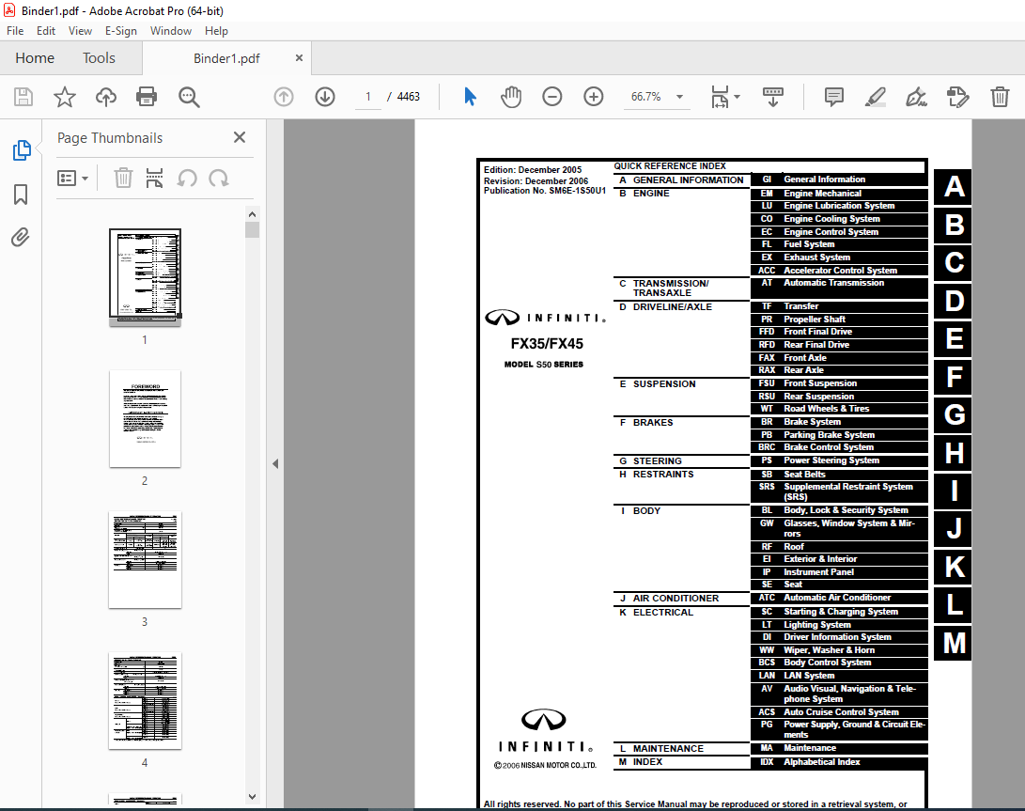
Task: Open the Maintenance section link
Action: tap(839, 748)
